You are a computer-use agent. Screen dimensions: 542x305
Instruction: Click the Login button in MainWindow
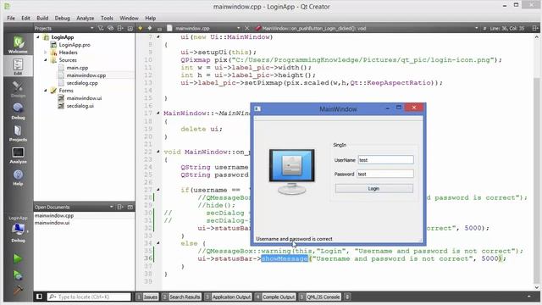pyautogui.click(x=374, y=188)
